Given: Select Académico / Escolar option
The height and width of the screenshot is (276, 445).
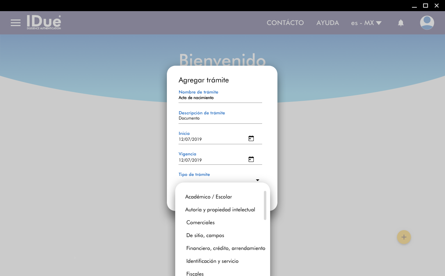Looking at the screenshot, I should (209, 197).
